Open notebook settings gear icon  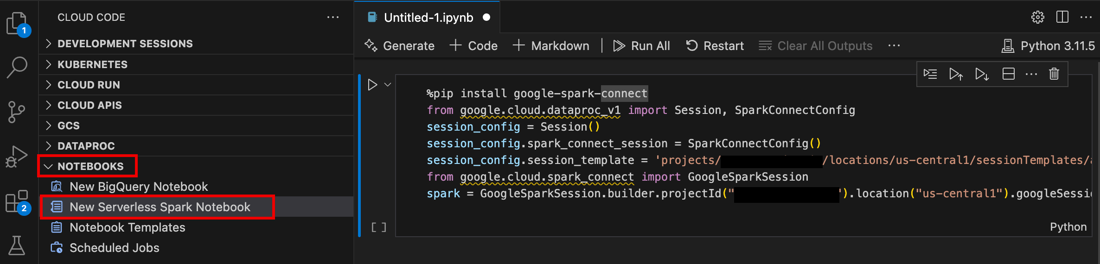point(1037,17)
